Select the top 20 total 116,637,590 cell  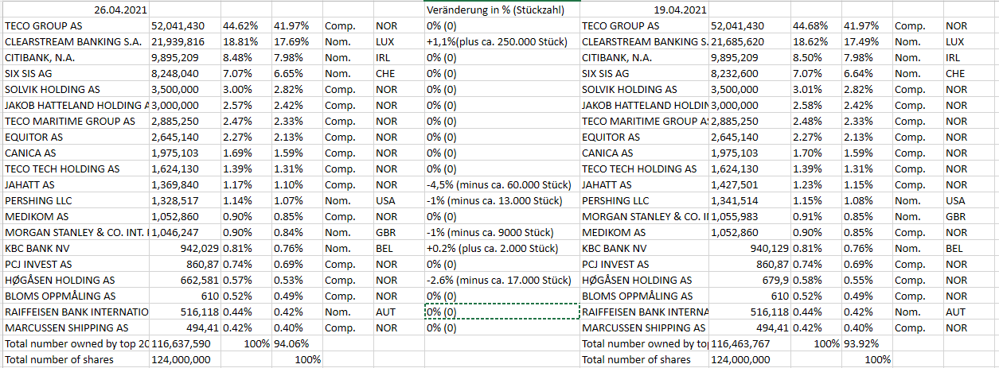coord(181,343)
